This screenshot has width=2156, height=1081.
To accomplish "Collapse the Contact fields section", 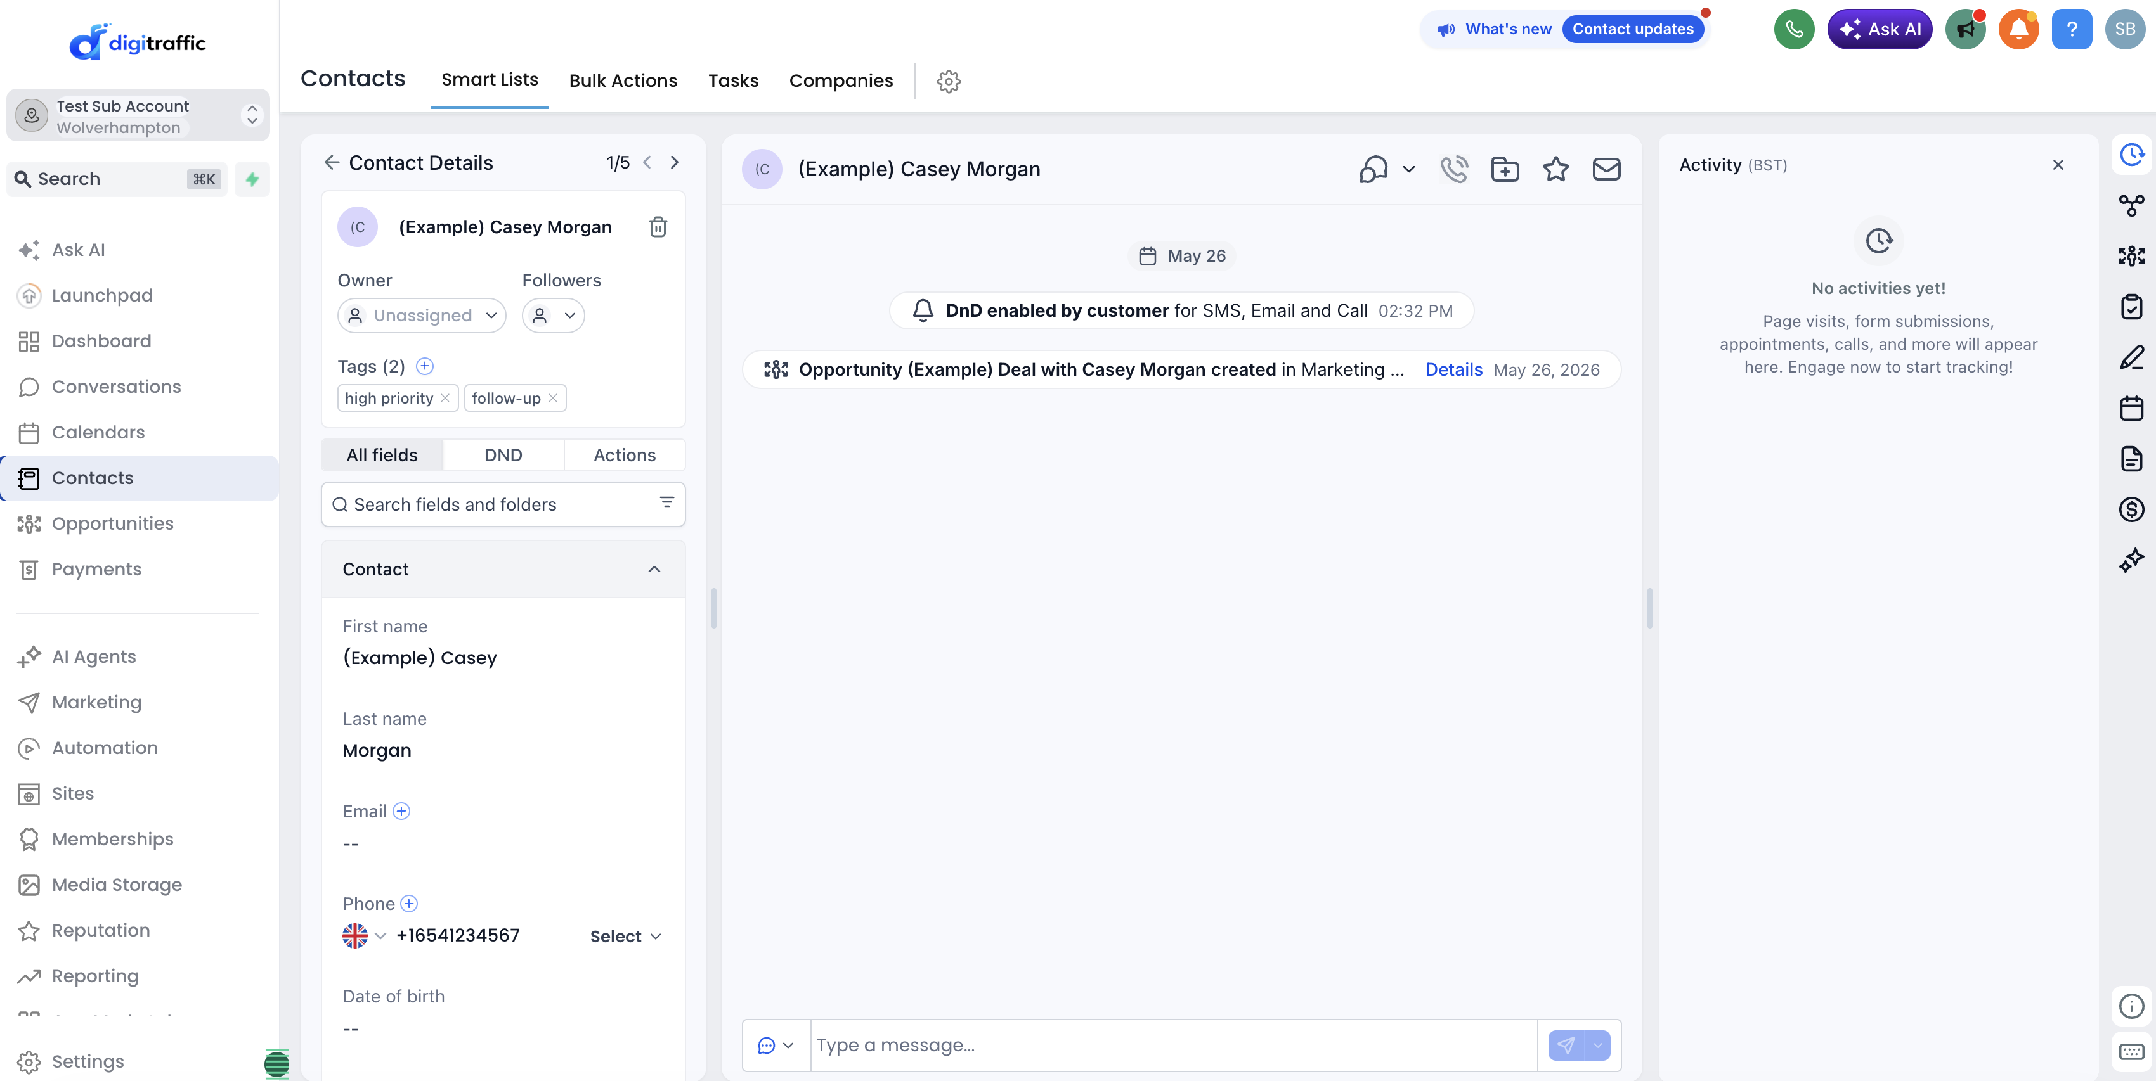I will (x=654, y=570).
